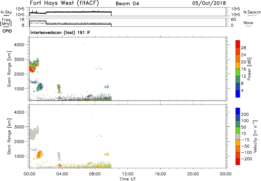Pick the gray segment of velocity colorbar

(x=238, y=137)
